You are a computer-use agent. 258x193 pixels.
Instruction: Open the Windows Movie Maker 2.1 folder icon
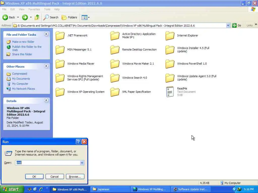click(115, 64)
